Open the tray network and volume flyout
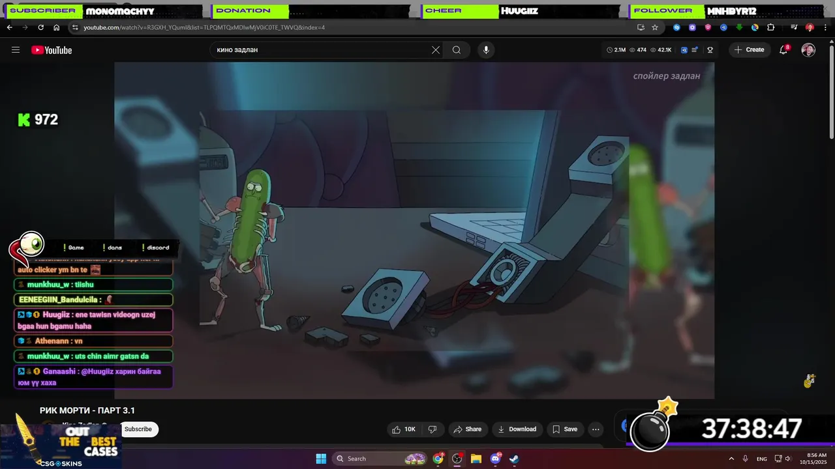This screenshot has width=835, height=469. coord(785,459)
